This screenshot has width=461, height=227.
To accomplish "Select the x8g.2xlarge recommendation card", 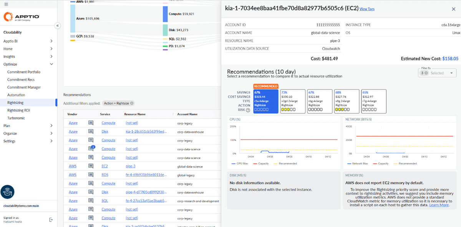I will pyautogui.click(x=347, y=101).
